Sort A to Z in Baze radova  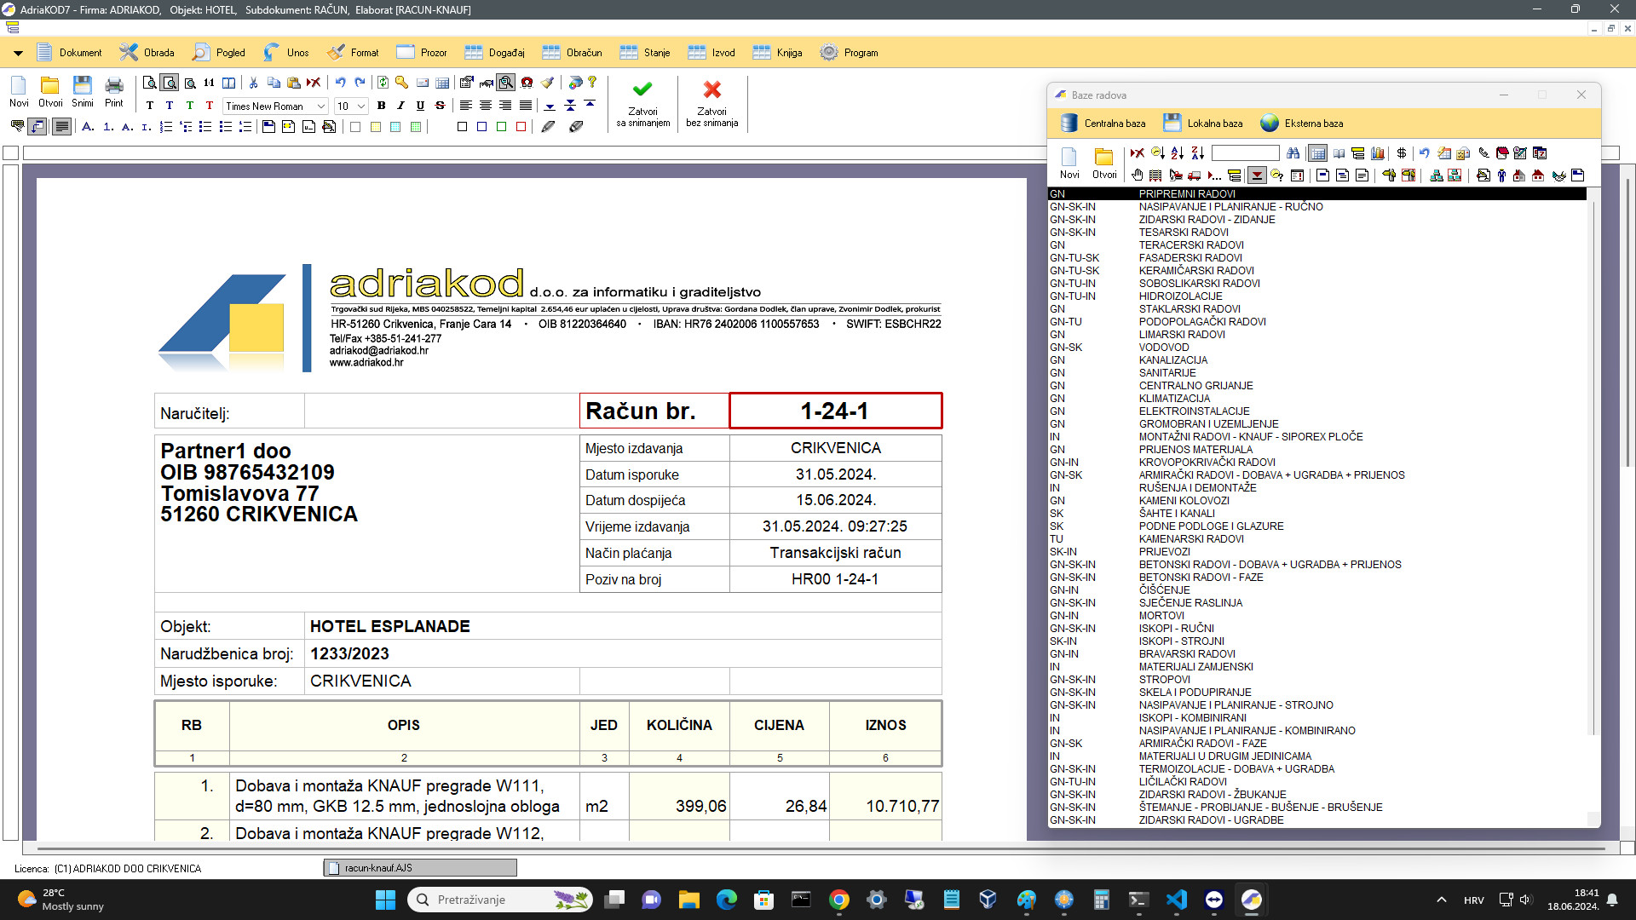coord(1178,153)
